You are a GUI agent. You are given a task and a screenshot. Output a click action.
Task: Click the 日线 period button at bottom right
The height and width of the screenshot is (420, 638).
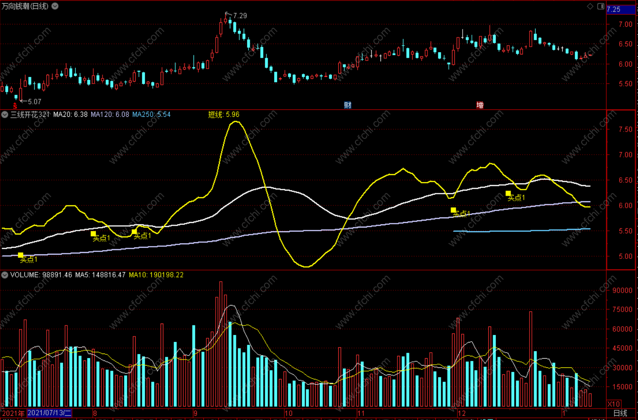pos(620,413)
